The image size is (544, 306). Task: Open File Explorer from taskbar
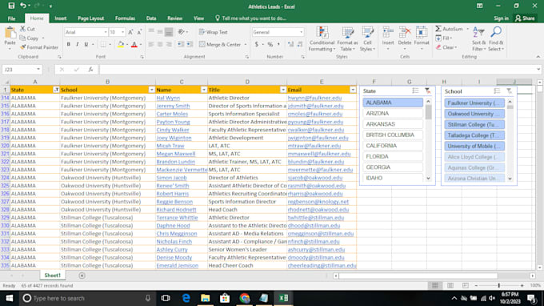(x=205, y=298)
